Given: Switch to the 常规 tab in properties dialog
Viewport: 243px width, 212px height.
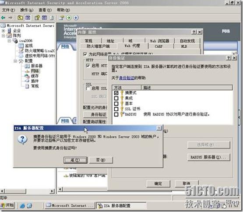Looking at the screenshot, I should click(x=88, y=41).
